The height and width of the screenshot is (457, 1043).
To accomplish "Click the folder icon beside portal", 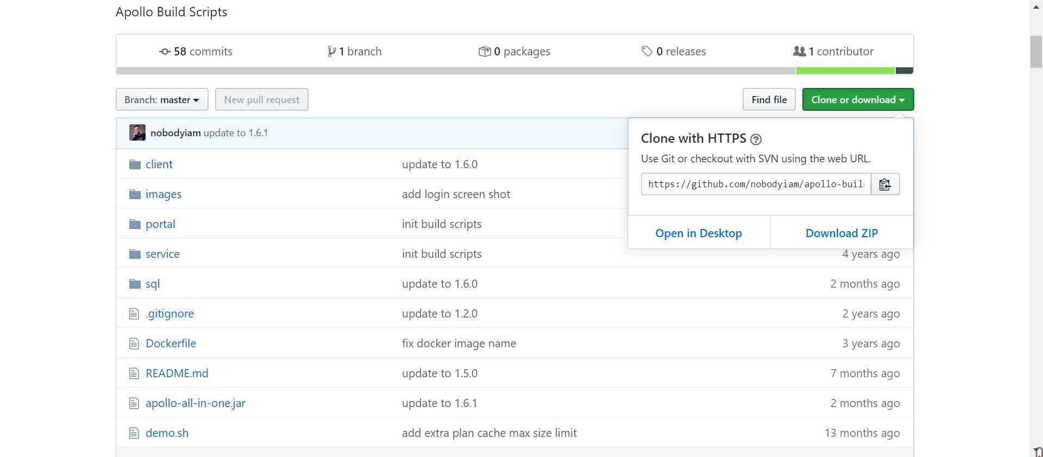I will click(x=135, y=224).
